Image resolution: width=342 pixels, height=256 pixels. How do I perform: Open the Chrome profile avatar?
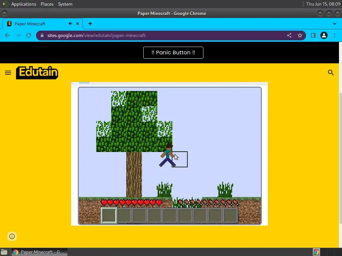click(x=324, y=35)
